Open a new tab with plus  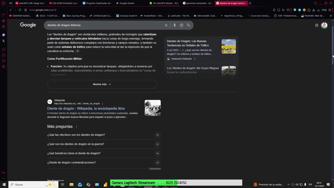tap(250, 3)
